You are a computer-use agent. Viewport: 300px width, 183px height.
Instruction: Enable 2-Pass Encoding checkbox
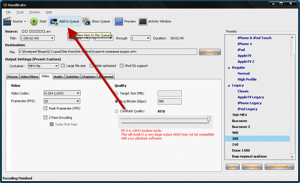point(45,118)
